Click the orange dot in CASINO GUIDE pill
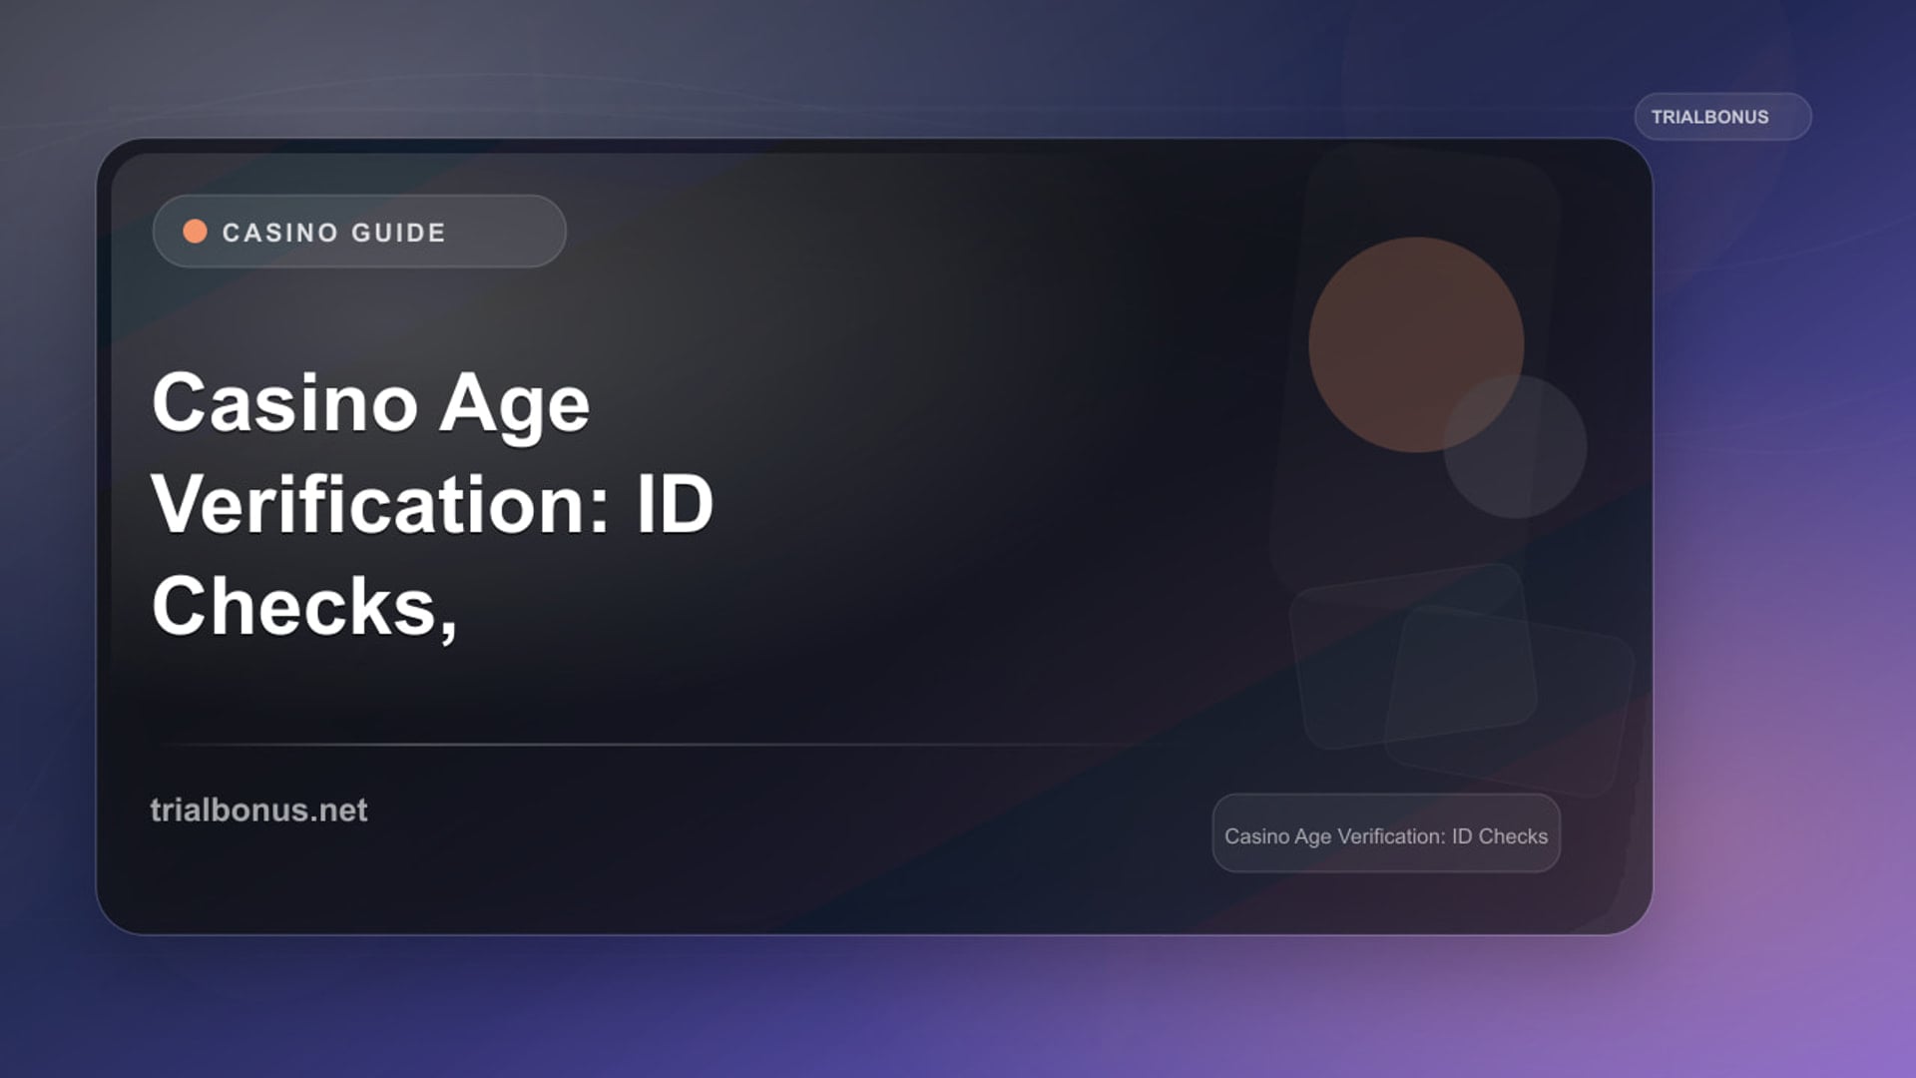 196,232
